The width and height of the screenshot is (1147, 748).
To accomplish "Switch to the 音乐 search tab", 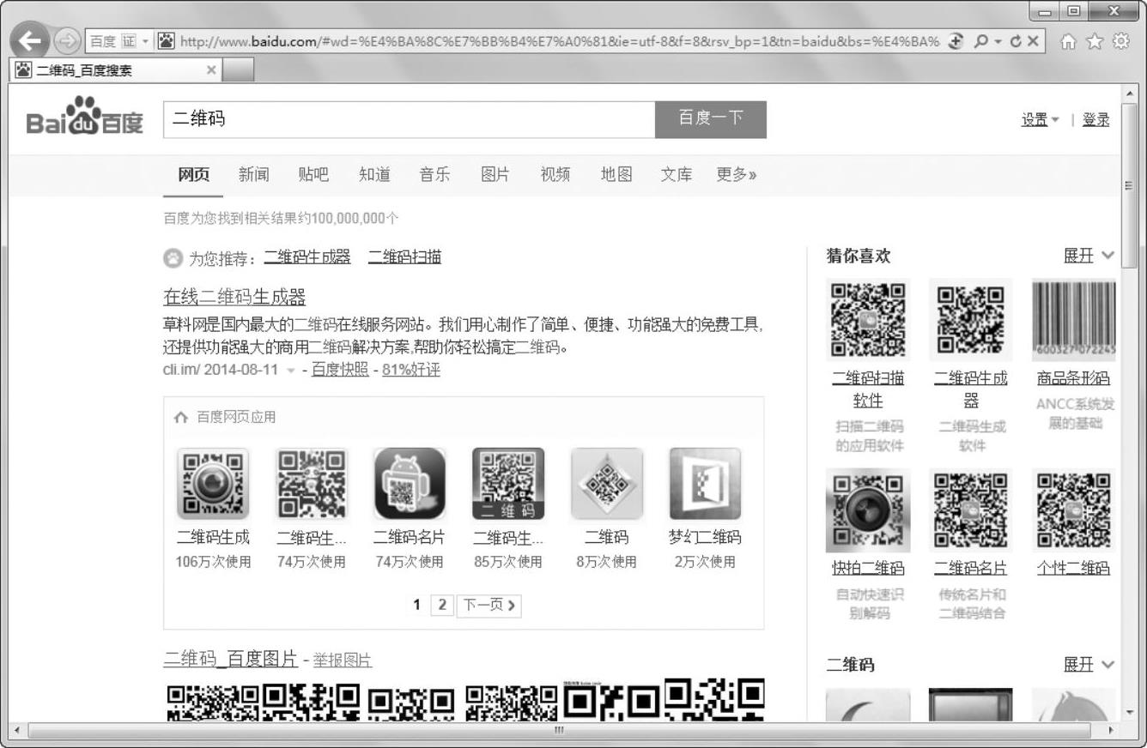I will click(x=434, y=175).
